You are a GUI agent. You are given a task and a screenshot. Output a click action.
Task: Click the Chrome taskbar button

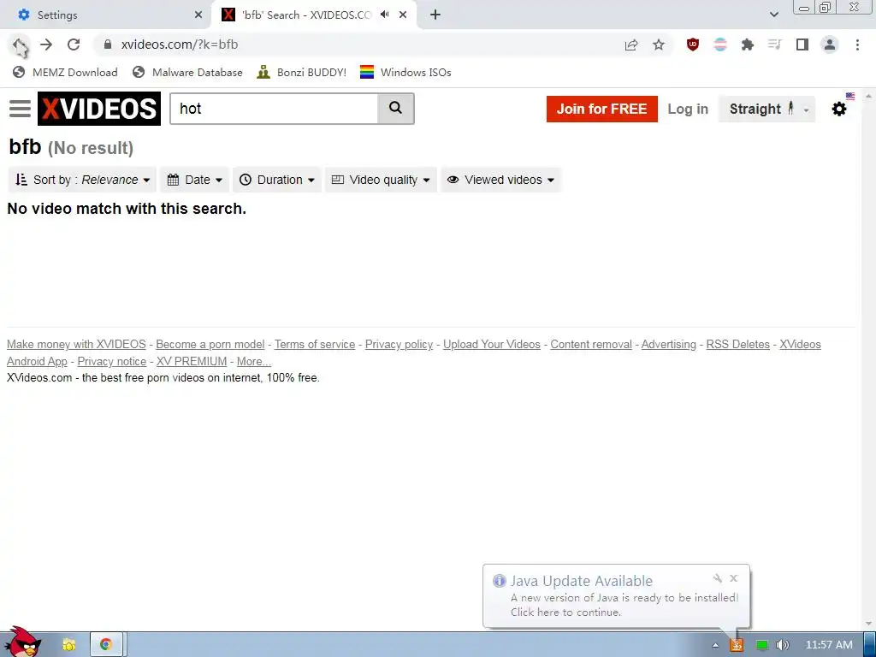pyautogui.click(x=106, y=645)
